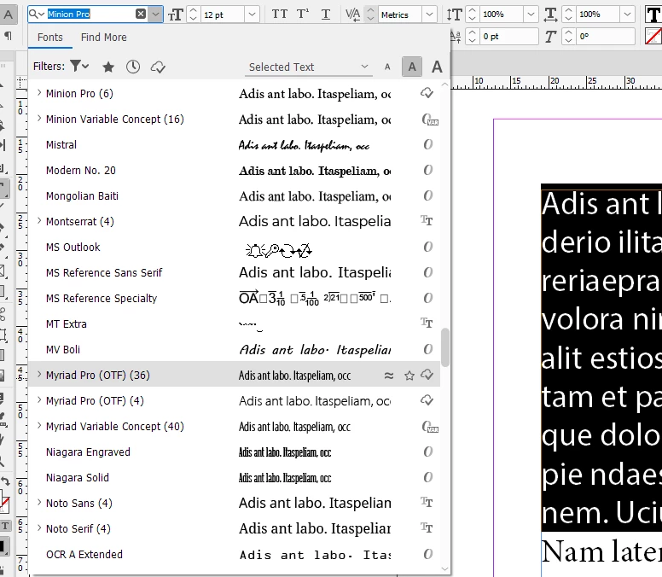The image size is (662, 577).
Task: Select MS Reference Specialty font
Action: point(234,299)
